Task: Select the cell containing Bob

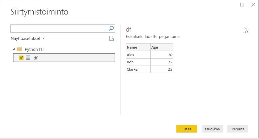Action: [138, 62]
